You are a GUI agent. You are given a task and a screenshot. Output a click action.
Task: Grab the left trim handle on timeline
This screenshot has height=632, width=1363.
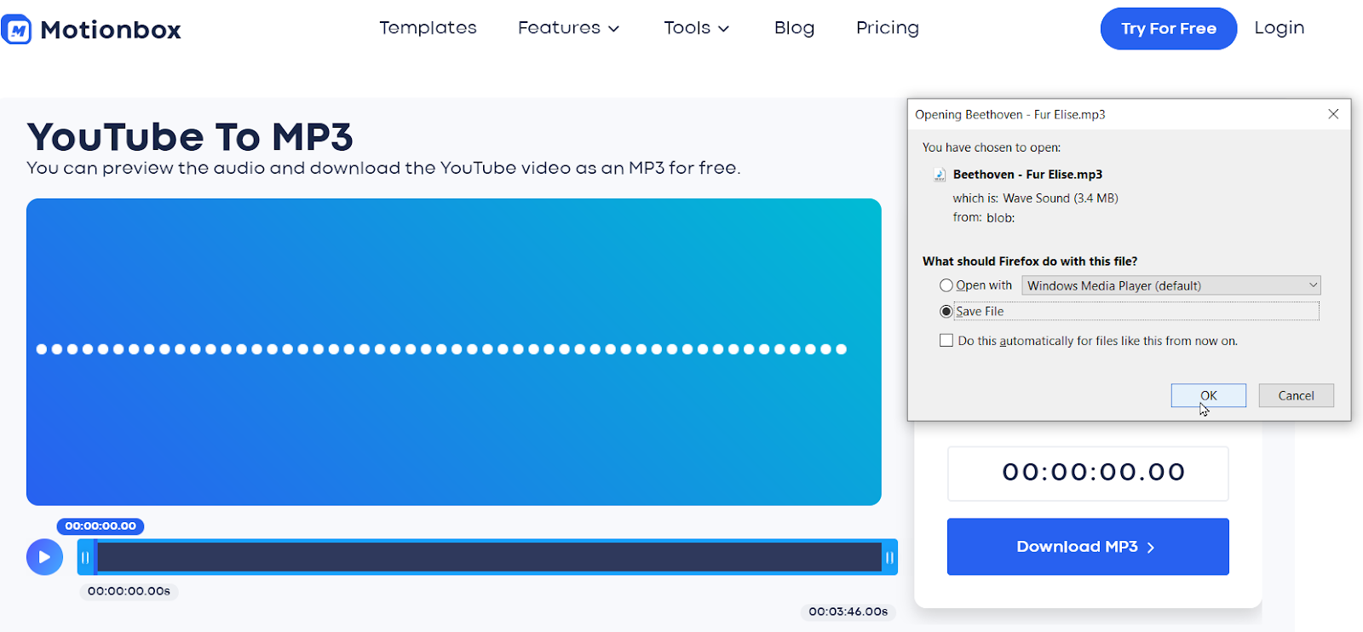[x=85, y=557]
